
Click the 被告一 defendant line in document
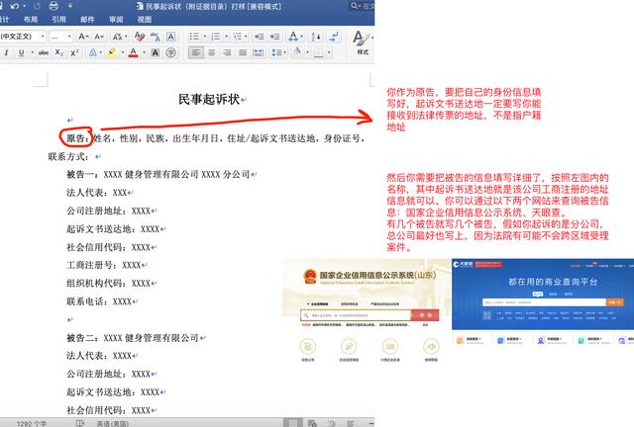coord(158,174)
